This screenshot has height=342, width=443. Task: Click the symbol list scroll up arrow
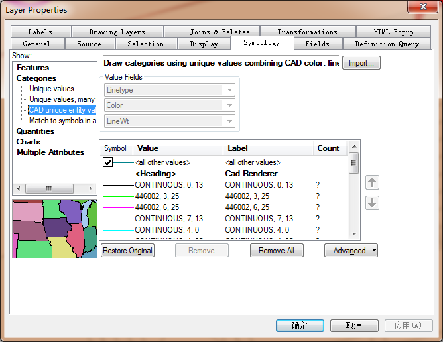(x=354, y=146)
